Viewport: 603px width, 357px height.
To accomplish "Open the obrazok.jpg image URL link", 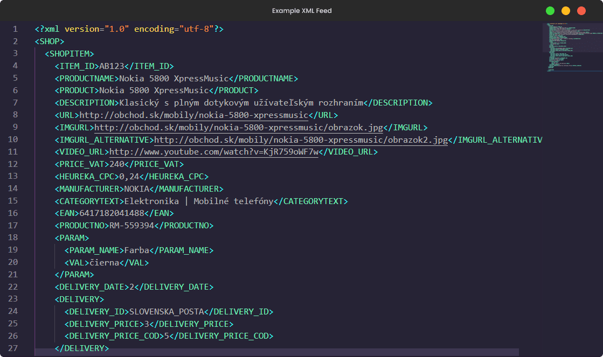I will [238, 128].
